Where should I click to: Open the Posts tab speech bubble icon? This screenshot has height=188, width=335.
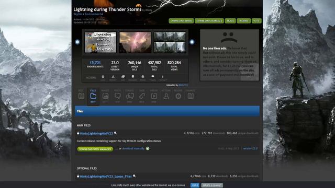(x=117, y=96)
